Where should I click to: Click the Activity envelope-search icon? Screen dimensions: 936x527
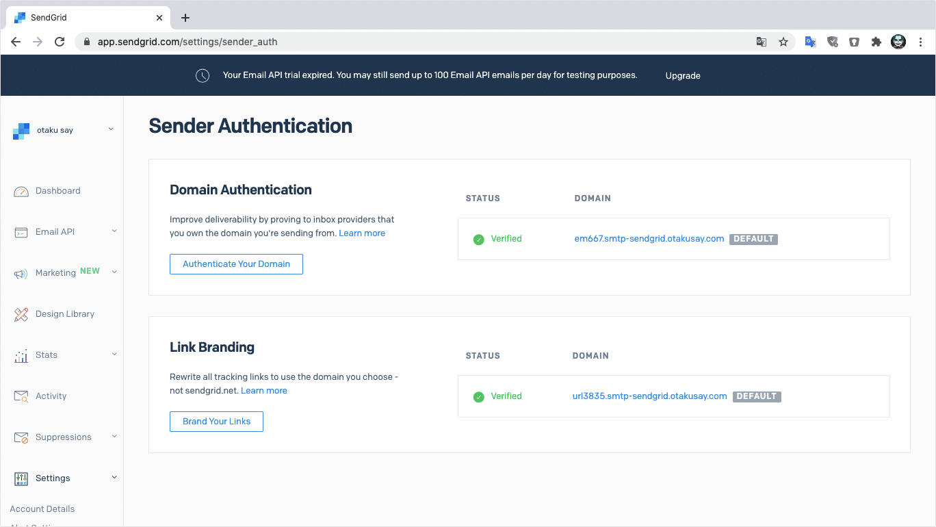click(x=21, y=396)
